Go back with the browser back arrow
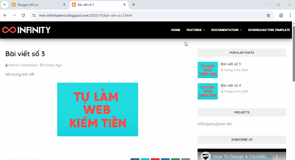 coord(5,15)
